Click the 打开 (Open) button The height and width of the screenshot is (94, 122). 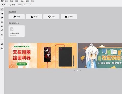click(34, 17)
